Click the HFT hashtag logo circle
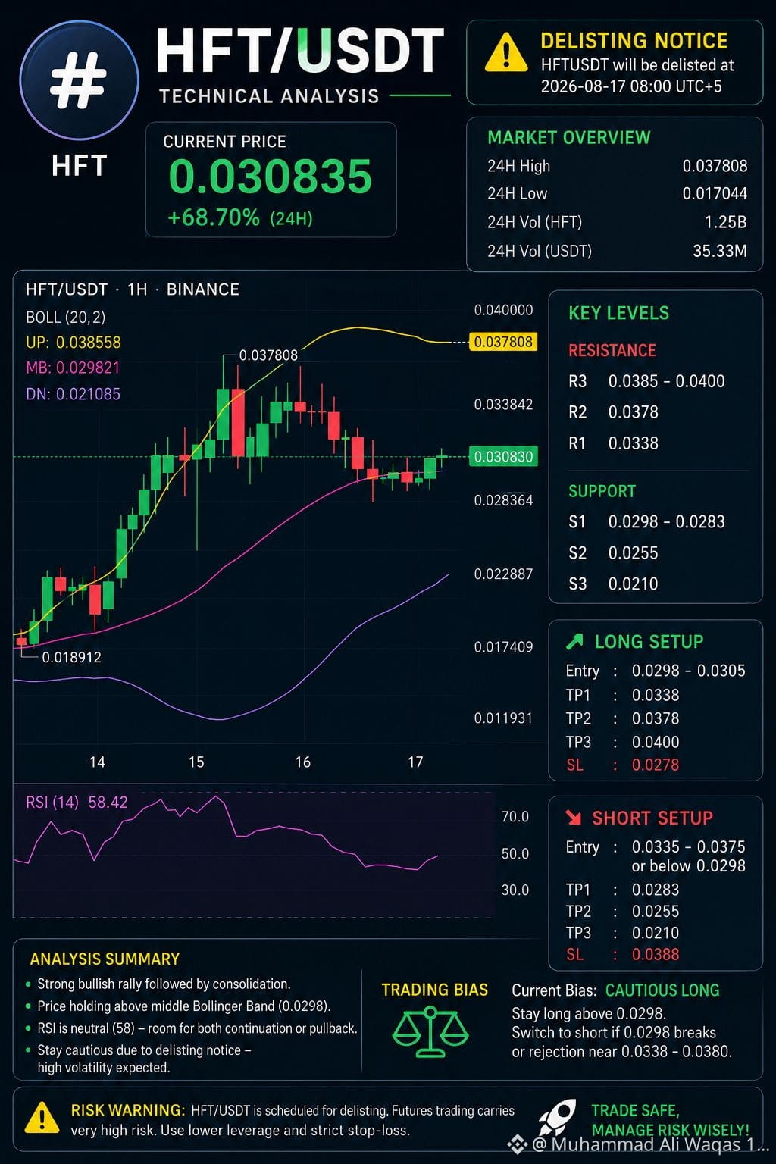This screenshot has height=1164, width=776. click(x=79, y=81)
